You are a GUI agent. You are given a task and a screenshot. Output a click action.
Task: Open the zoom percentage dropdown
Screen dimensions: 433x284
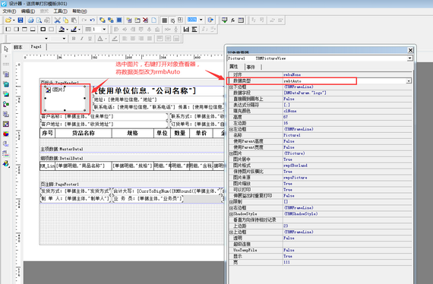click(201, 20)
